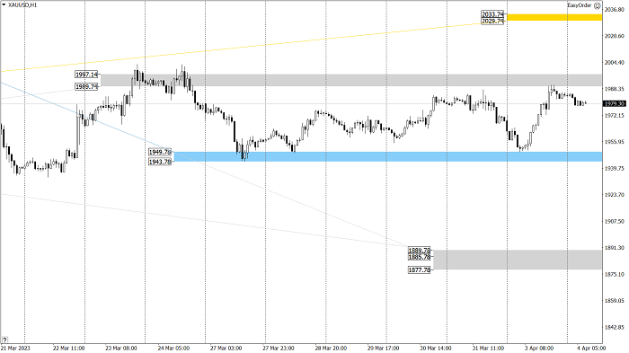Select the 1997.14 price label
This screenshot has width=629, height=353.
click(86, 75)
